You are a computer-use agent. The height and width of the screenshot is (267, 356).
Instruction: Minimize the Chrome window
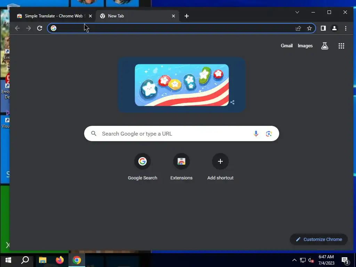[313, 12]
